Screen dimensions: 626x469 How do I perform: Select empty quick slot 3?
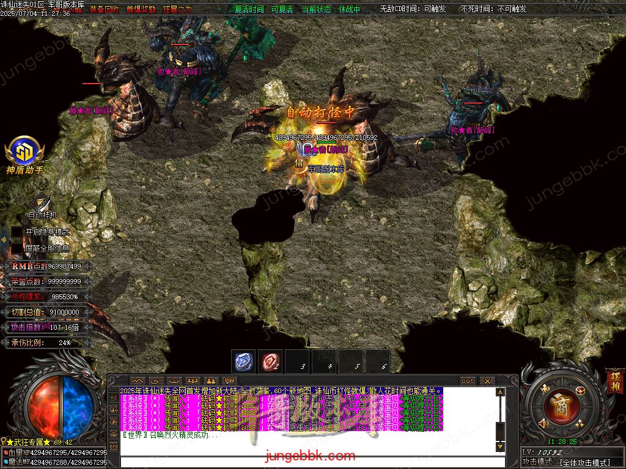pyautogui.click(x=297, y=362)
